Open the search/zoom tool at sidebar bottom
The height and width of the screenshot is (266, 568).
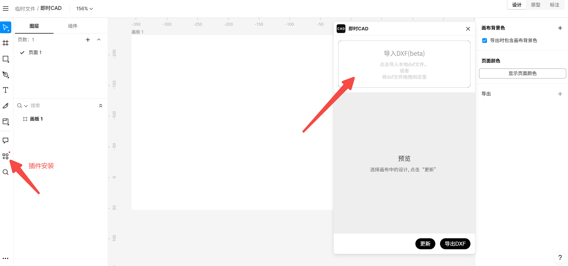pyautogui.click(x=6, y=172)
